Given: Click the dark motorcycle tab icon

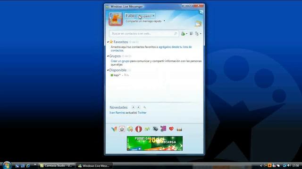Looking at the screenshot, I should click(155, 129).
